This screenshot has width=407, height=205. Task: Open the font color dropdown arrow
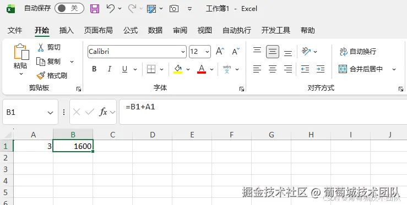[x=211, y=69]
